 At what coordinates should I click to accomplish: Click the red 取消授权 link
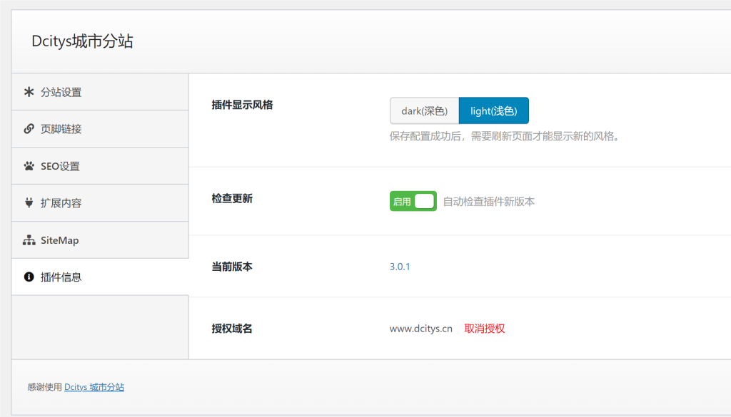tap(485, 329)
